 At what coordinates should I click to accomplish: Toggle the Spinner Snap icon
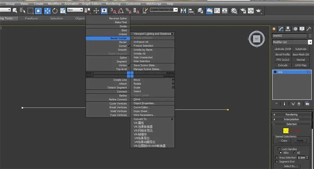[136, 11]
